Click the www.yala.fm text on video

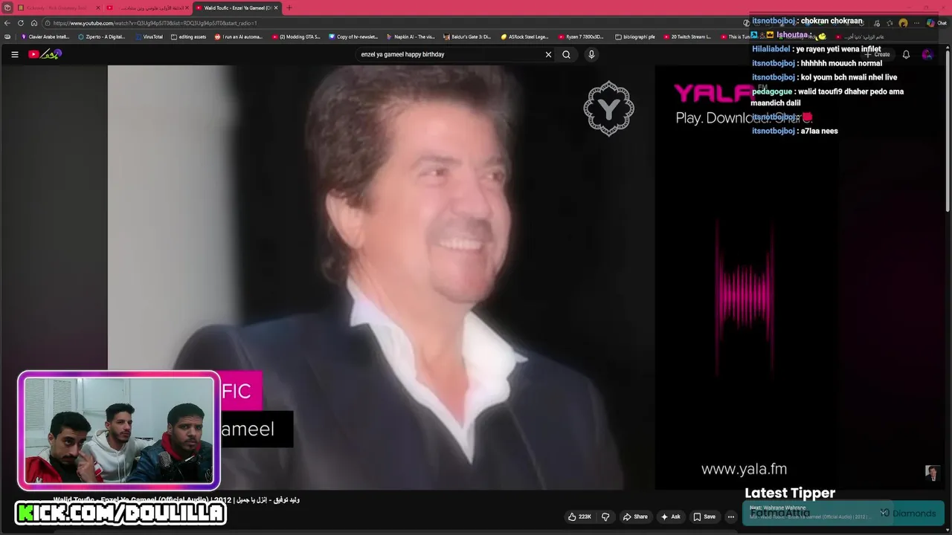(744, 469)
